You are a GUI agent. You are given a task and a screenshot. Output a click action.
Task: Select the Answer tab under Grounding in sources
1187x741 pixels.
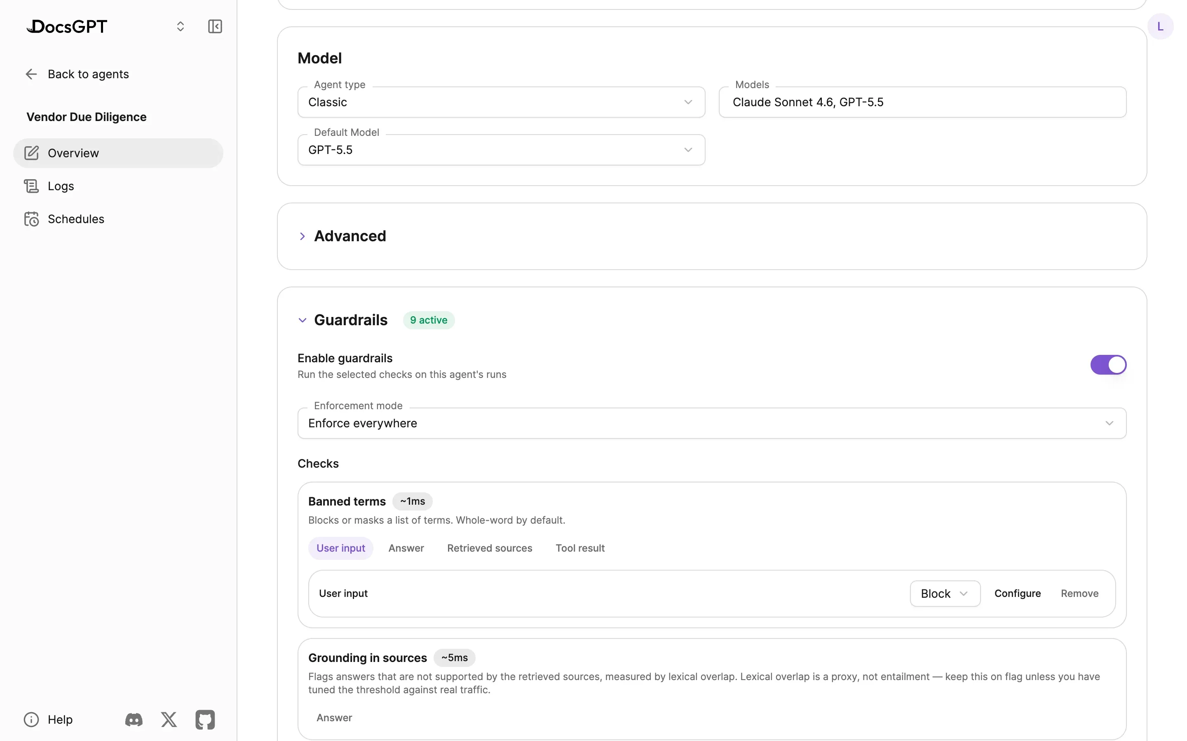click(x=334, y=718)
